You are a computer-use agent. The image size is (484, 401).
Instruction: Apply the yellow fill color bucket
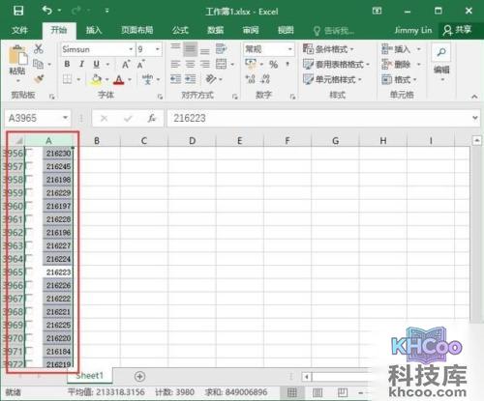tap(97, 79)
